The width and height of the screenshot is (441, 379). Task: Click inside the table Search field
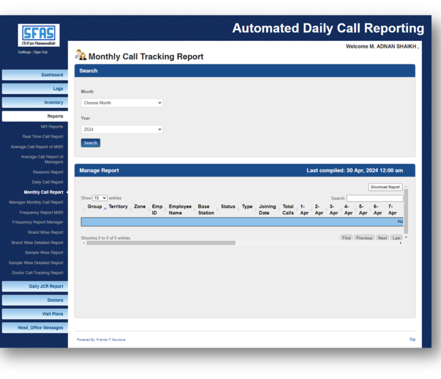pyautogui.click(x=374, y=198)
